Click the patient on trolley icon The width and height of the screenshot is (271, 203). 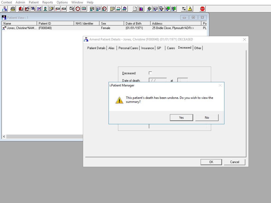pos(124,9)
